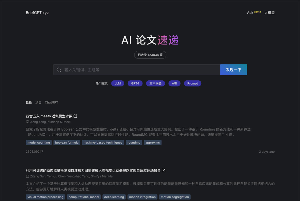Screen dimensions: 300x201
Task: Click the BriefGPT.xyz logo
Action: tap(37, 13)
